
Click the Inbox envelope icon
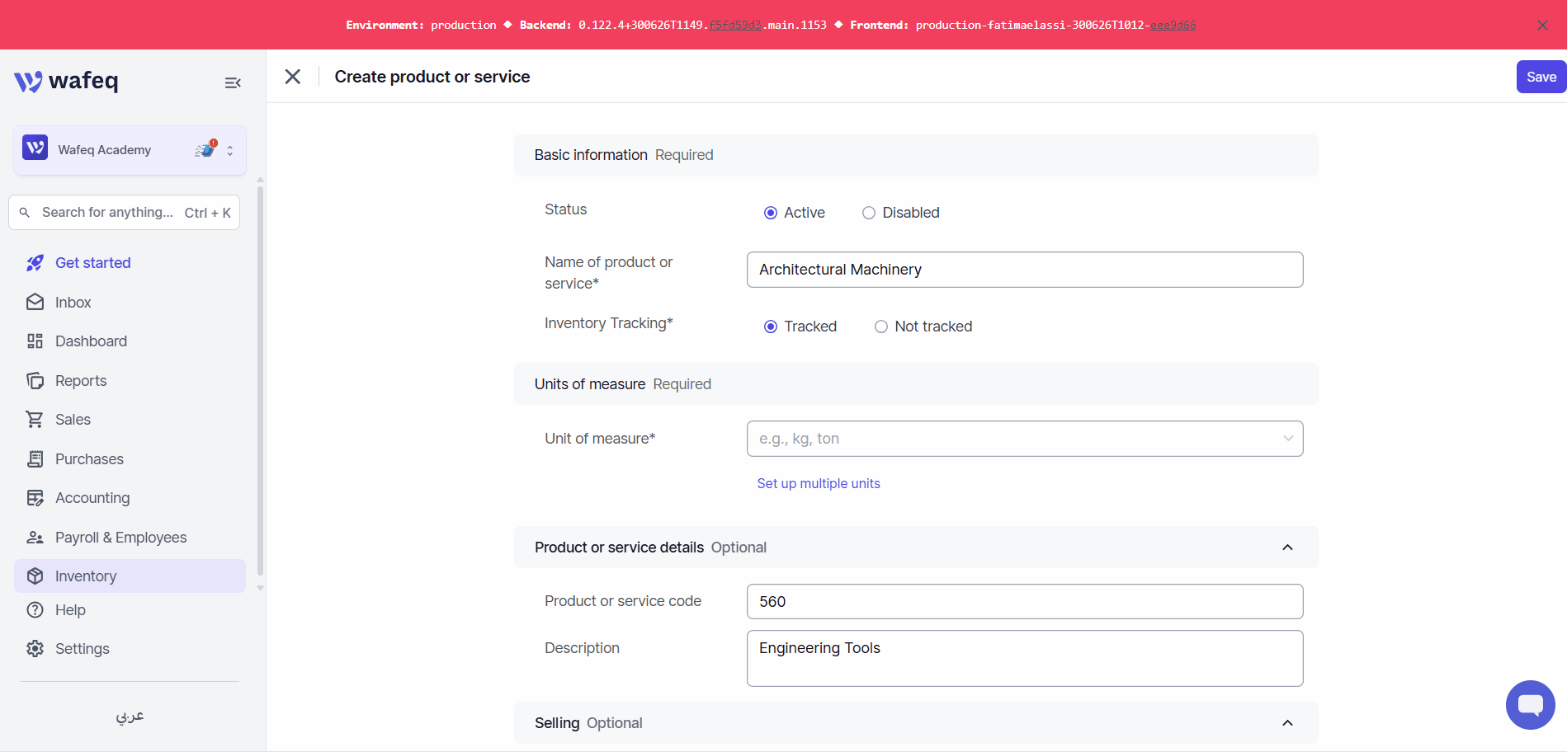pos(35,303)
